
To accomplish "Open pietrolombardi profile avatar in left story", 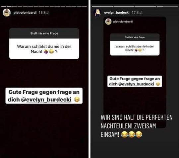I will pos(7,13).
